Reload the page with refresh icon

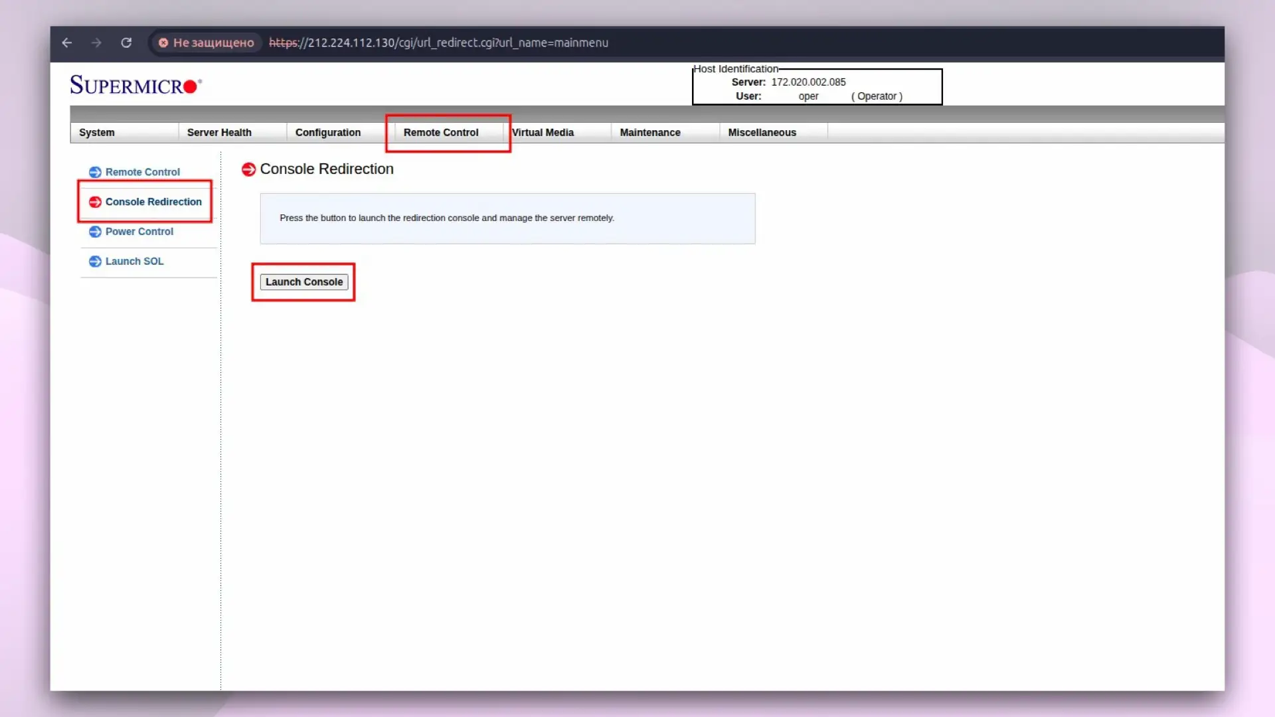[x=126, y=42]
